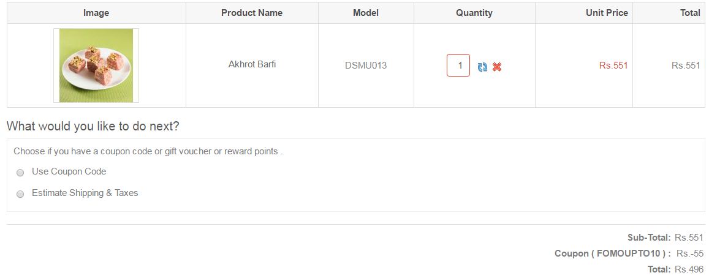Click the Estimate Shipping & Taxes label text
The width and height of the screenshot is (709, 278).
(85, 193)
